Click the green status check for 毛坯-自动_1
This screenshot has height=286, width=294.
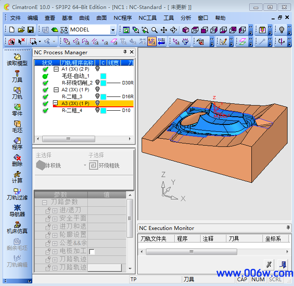(x=45, y=76)
